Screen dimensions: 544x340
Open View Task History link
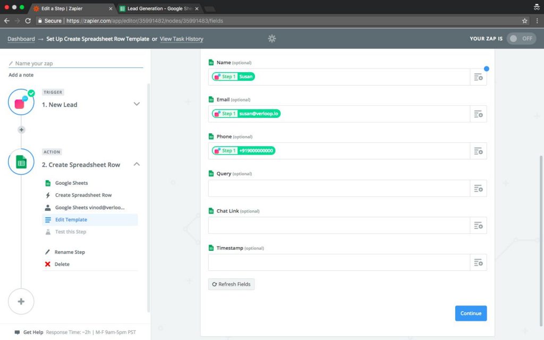click(182, 39)
